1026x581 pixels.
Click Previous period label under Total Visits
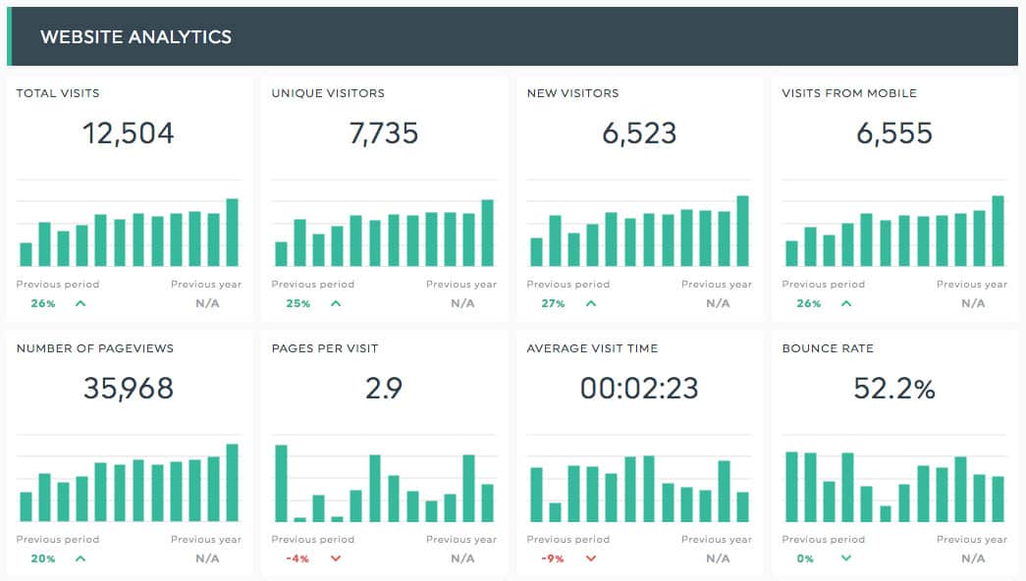[x=58, y=285]
